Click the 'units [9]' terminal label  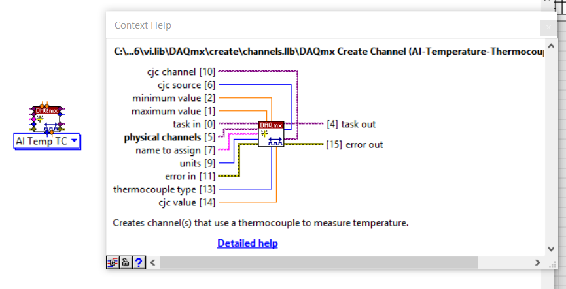pyautogui.click(x=198, y=163)
